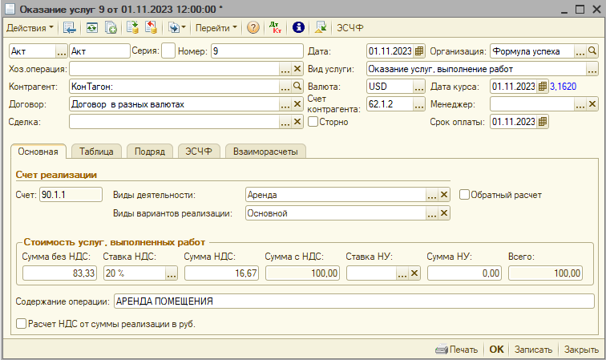Enable the Сторно checkbox
Screen dimensions: 606x360
pos(313,122)
